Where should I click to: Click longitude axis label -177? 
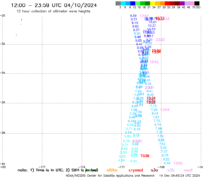(x=42, y=167)
